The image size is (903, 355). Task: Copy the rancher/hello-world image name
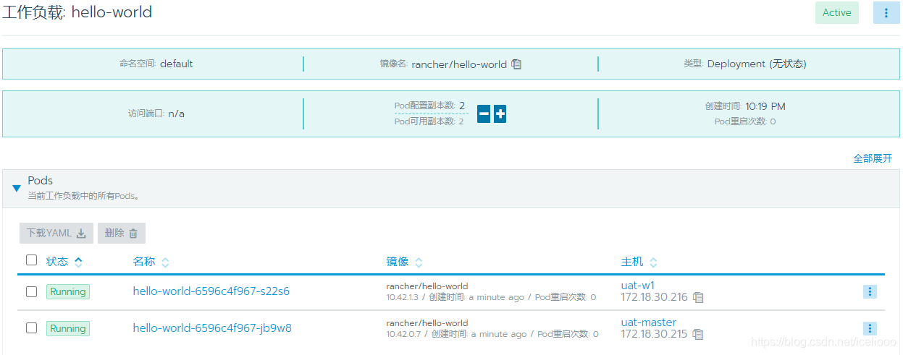[516, 64]
